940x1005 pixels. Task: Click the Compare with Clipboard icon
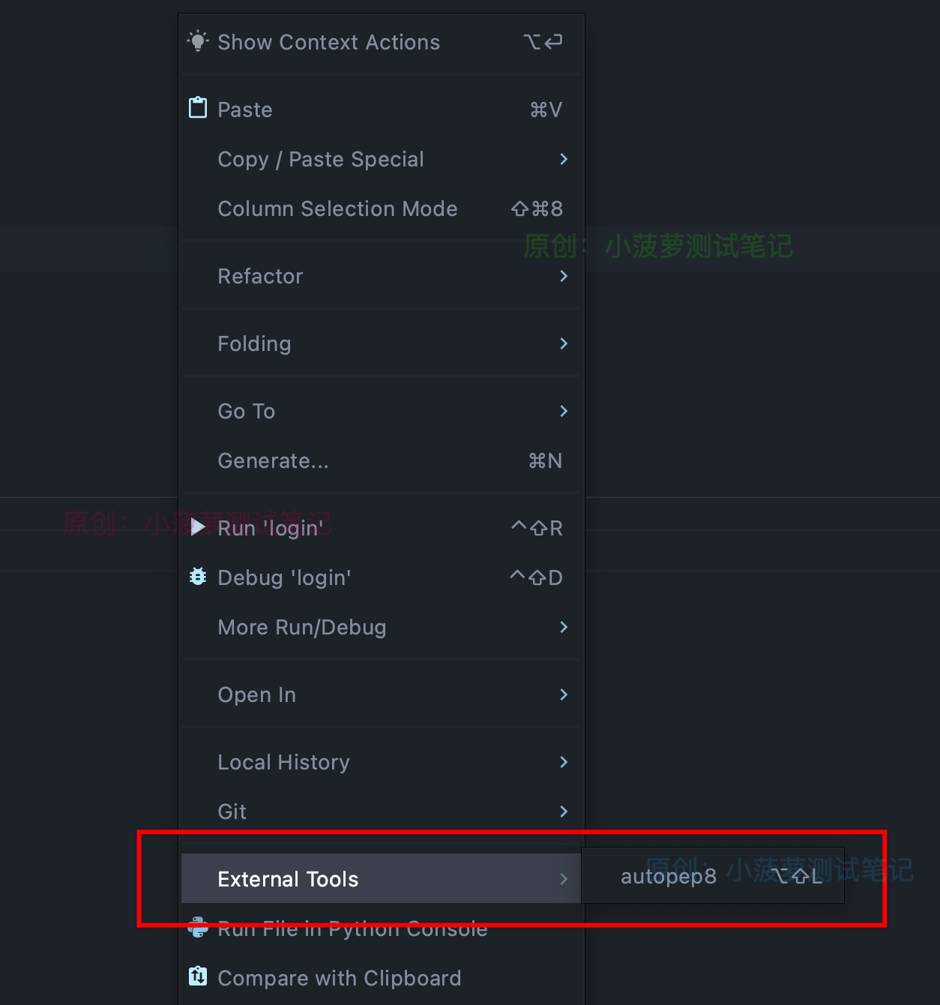(197, 976)
